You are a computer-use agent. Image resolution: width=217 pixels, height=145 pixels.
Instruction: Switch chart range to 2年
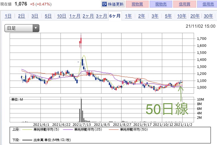click(141, 16)
